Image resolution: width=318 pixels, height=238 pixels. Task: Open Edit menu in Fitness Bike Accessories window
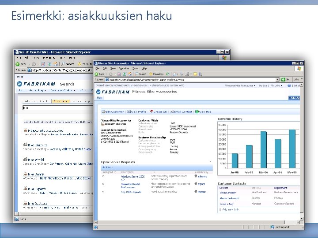105,68
